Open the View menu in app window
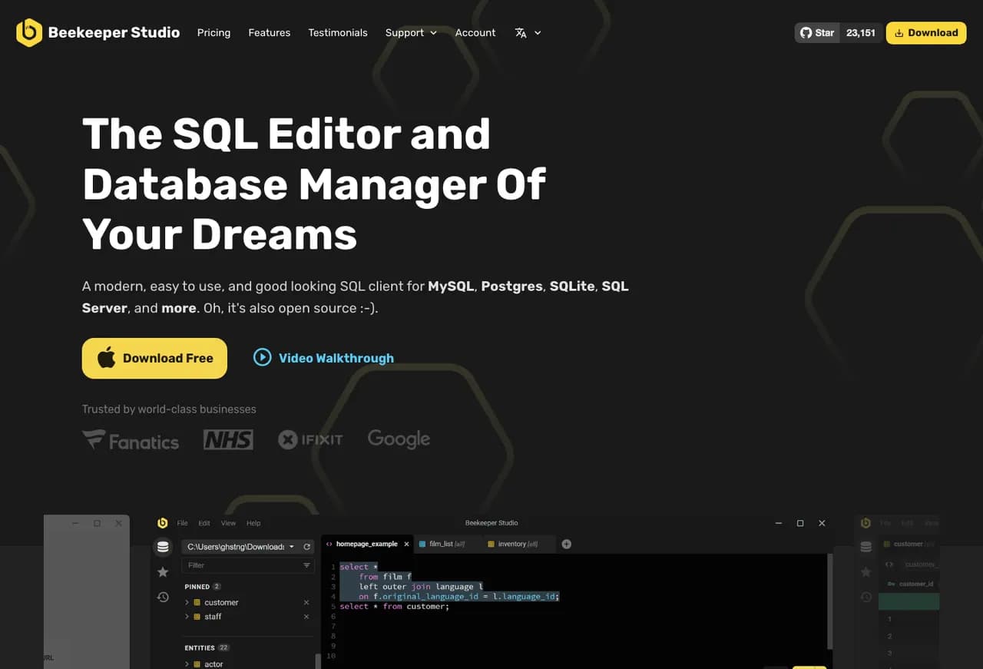Viewport: 983px width, 669px height. (228, 523)
